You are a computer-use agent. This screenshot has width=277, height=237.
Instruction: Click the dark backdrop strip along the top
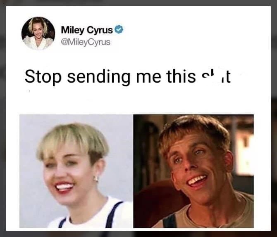pyautogui.click(x=138, y=3)
